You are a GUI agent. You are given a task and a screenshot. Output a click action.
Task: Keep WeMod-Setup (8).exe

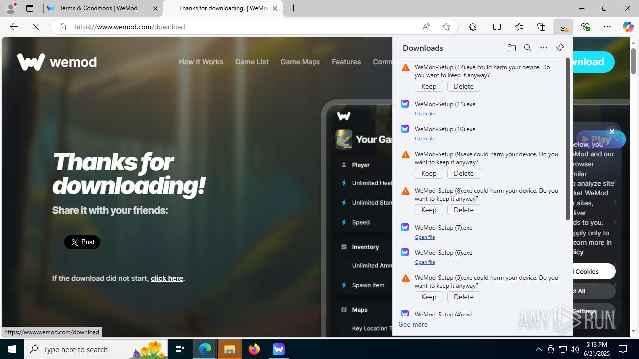click(429, 210)
